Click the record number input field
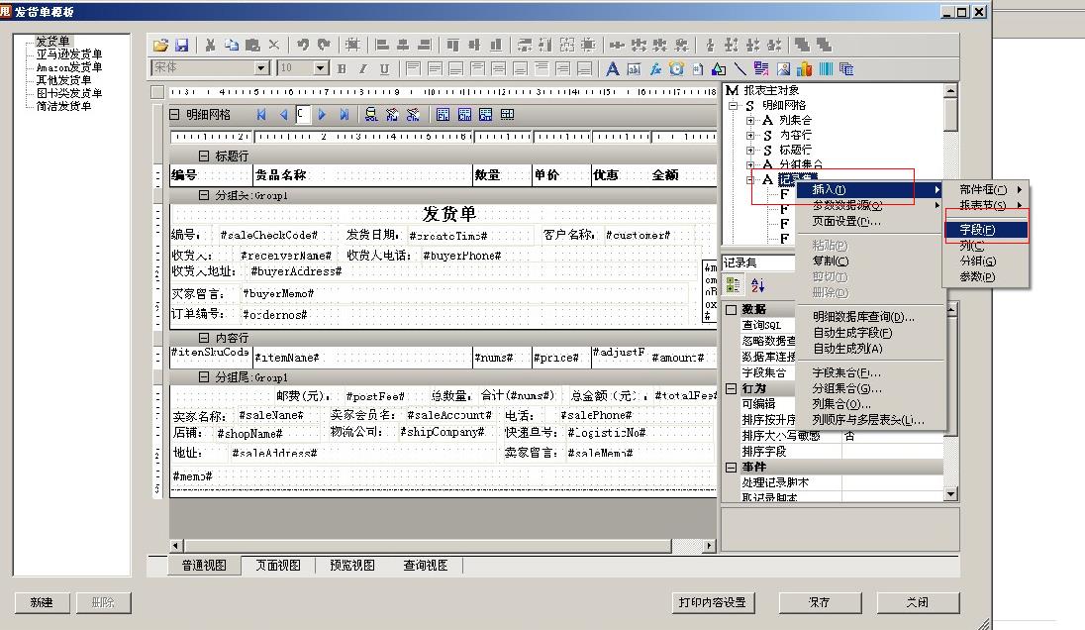The height and width of the screenshot is (630, 1085). (302, 115)
